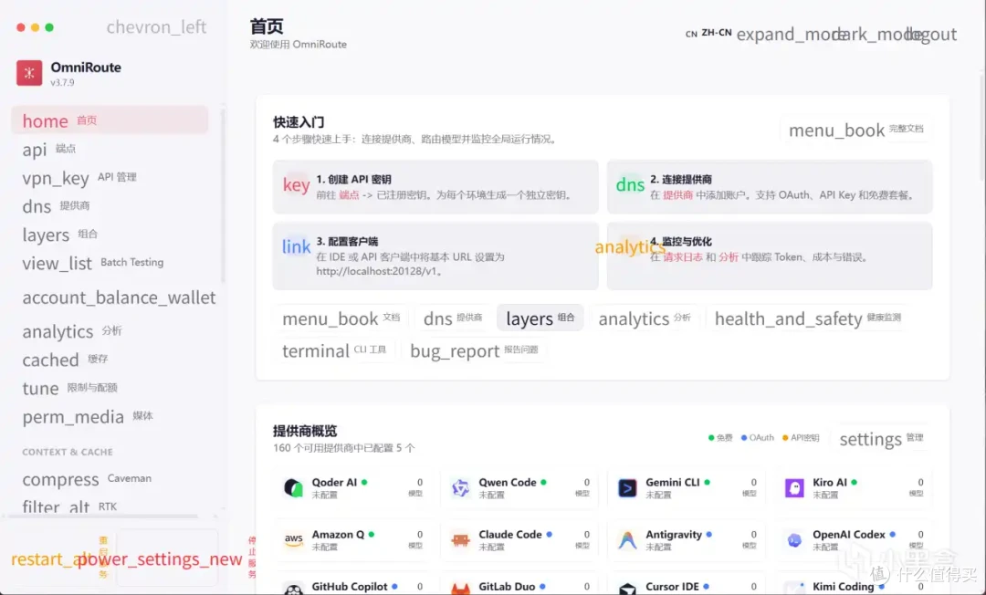Open perm_media 媒体 sidebar item
Screen dimensions: 986x595
(x=110, y=416)
